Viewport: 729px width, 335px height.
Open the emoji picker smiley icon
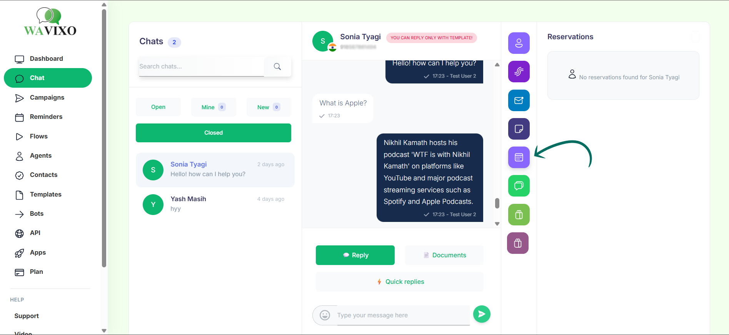(325, 315)
